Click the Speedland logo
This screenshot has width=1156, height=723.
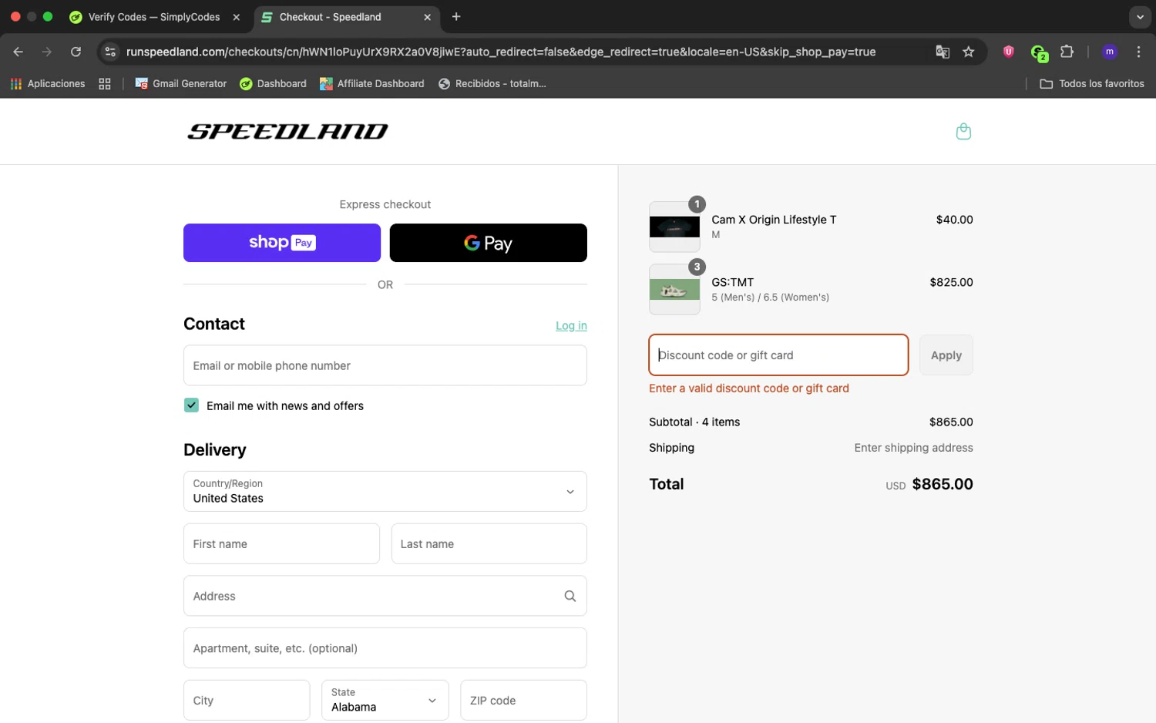pos(287,132)
